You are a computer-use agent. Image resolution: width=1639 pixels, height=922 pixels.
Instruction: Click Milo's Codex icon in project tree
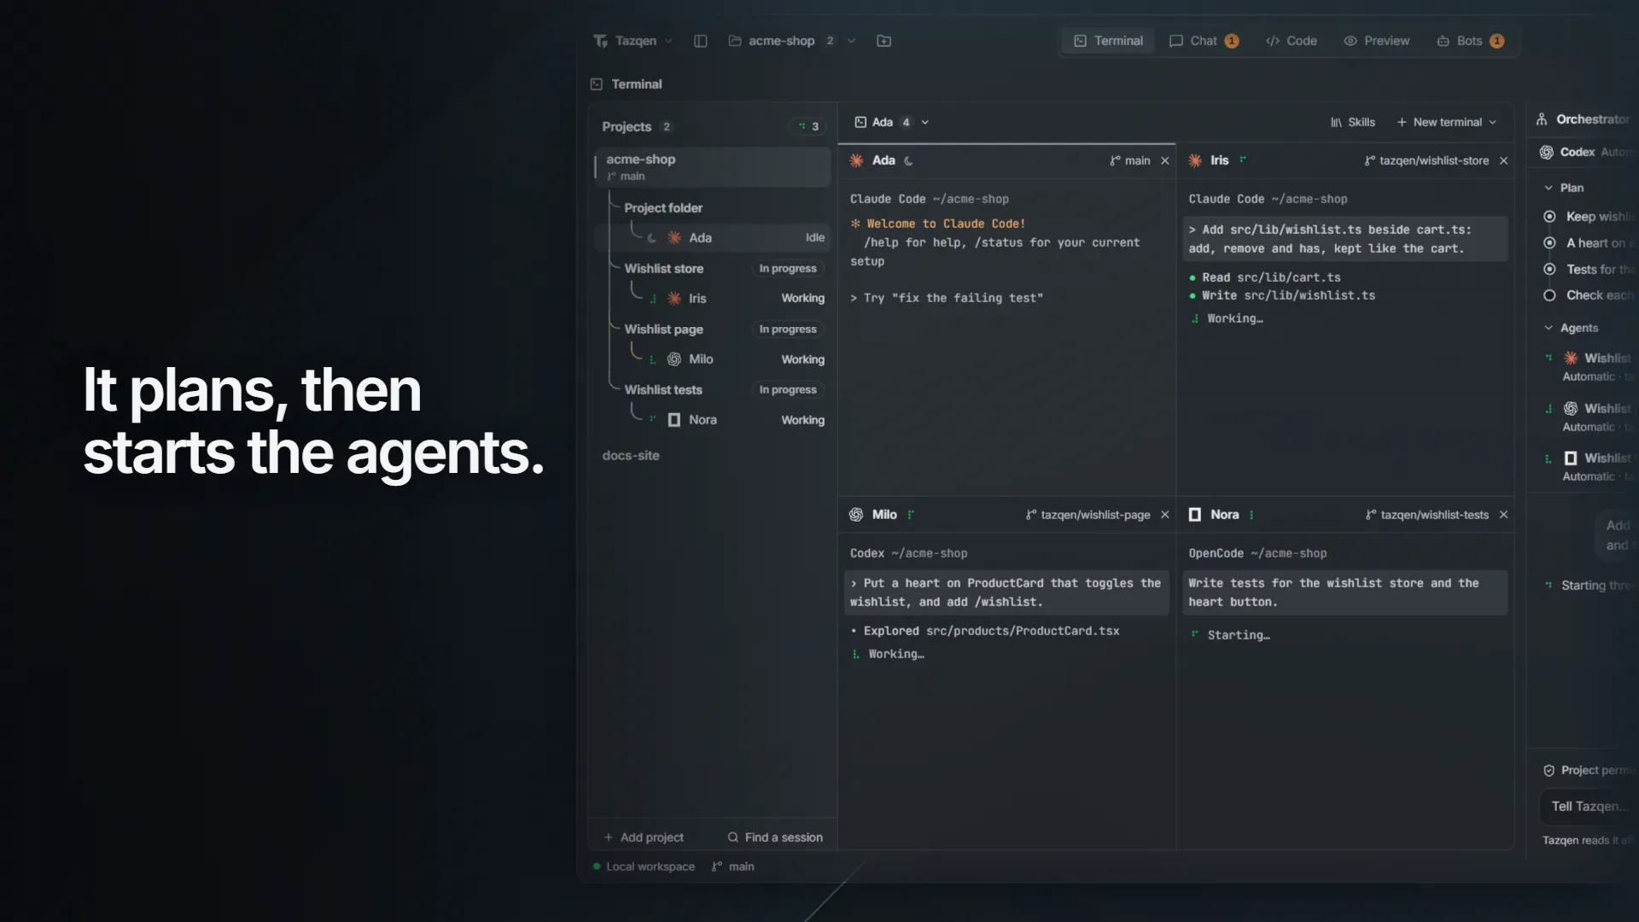coord(674,359)
